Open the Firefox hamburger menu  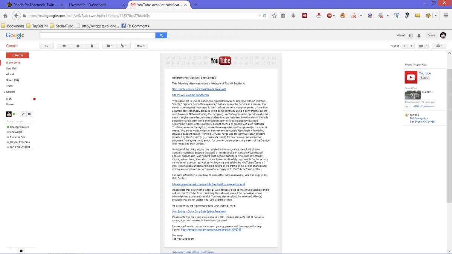click(446, 16)
